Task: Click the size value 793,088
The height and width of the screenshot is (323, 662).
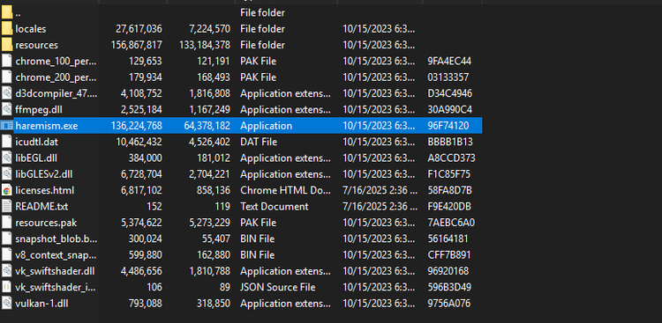Action: pyautogui.click(x=146, y=304)
